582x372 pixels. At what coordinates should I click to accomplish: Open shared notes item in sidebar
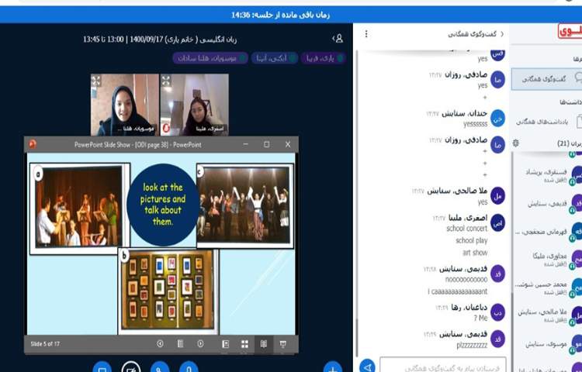547,121
